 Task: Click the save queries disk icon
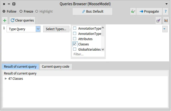(x=166, y=20)
